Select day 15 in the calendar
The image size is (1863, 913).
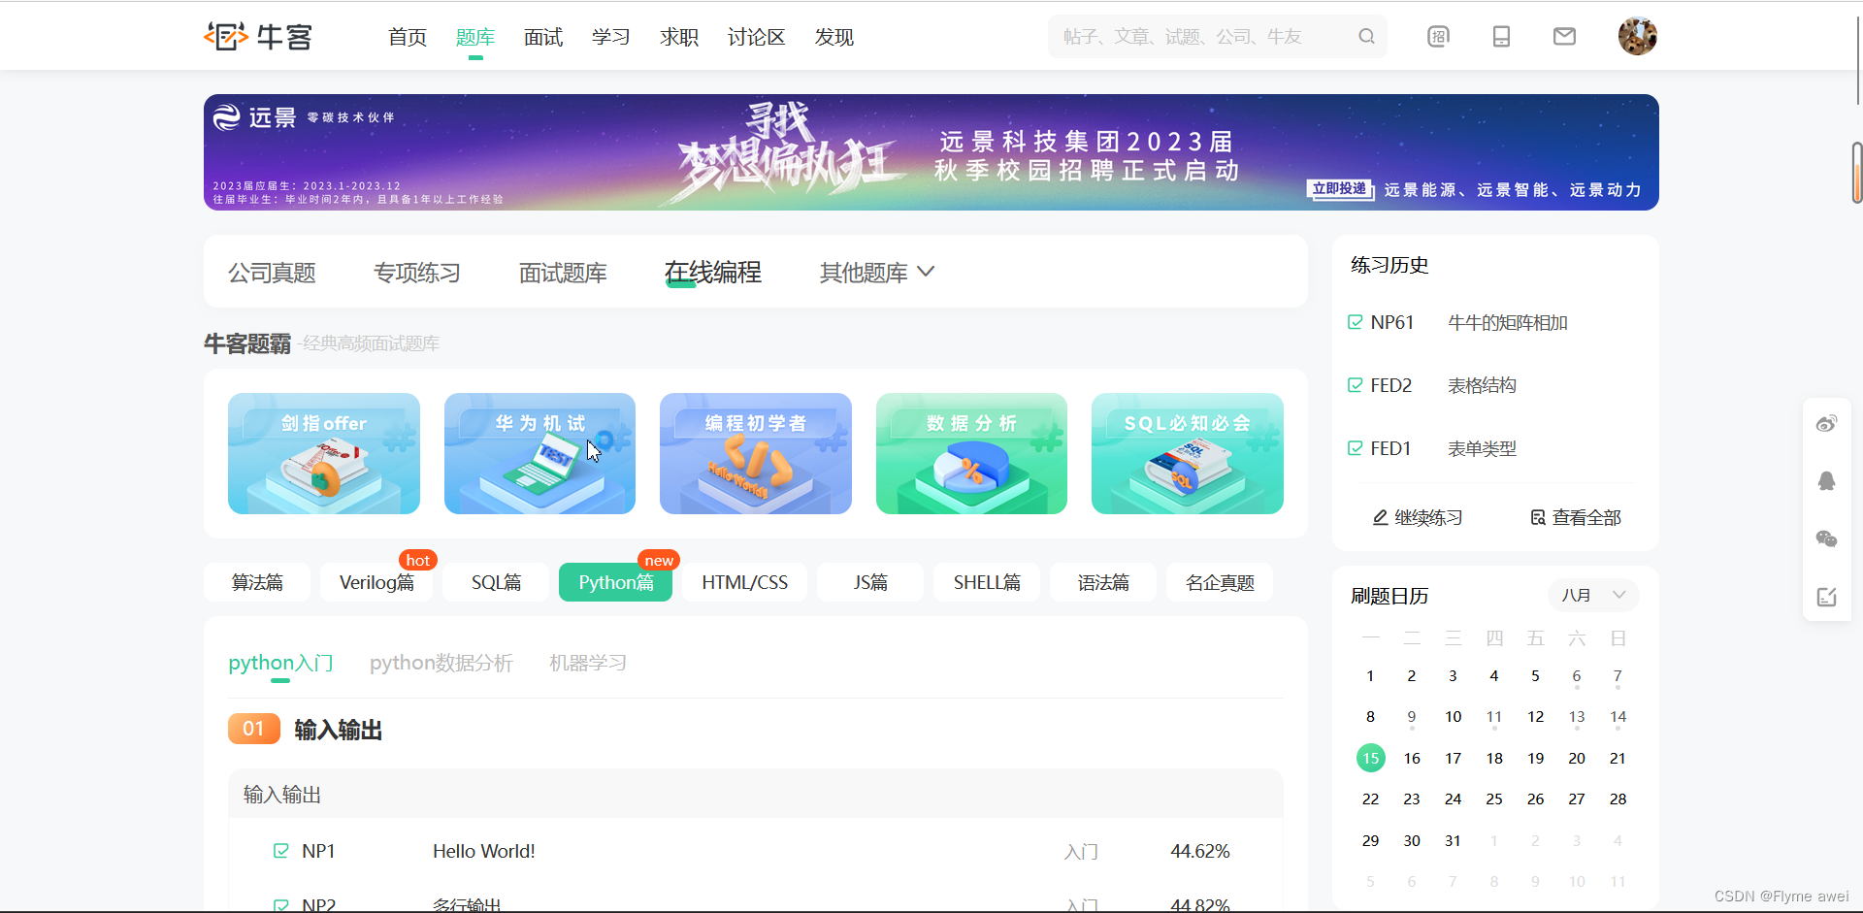pyautogui.click(x=1370, y=758)
